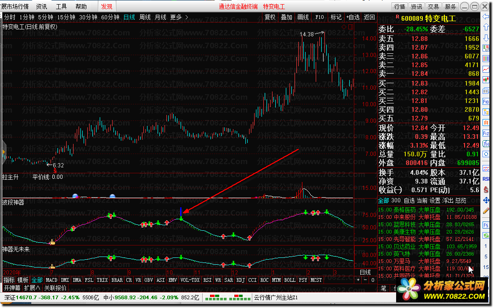Viewport: 494px width, 308px height.
Task: Click the chart plus button for zoom in
Action: (358, 279)
